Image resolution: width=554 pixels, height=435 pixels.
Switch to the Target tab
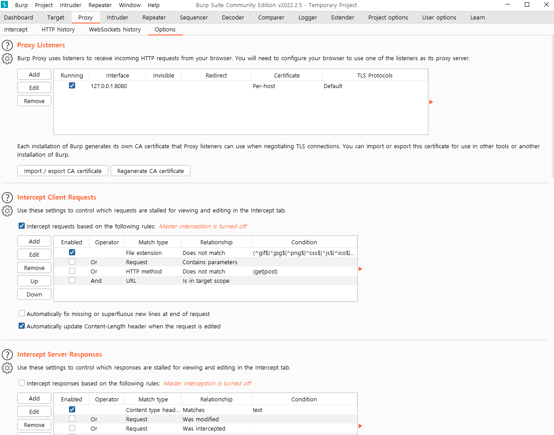56,18
